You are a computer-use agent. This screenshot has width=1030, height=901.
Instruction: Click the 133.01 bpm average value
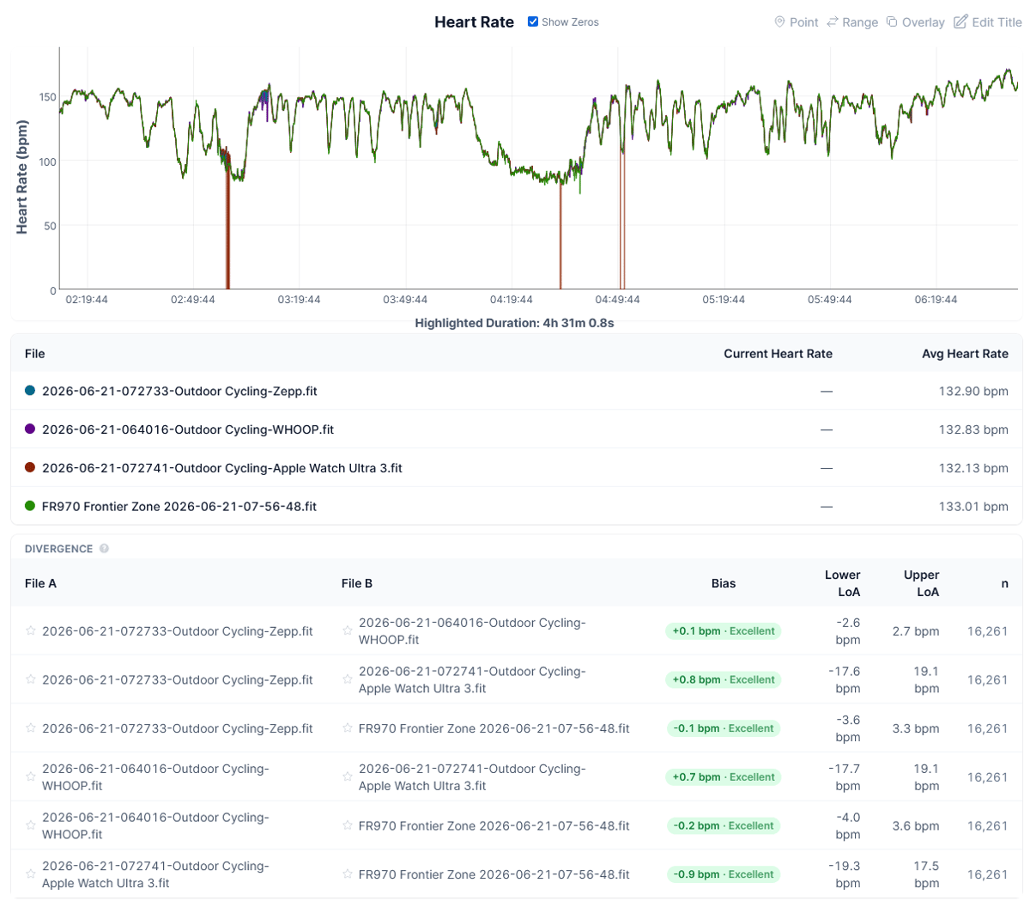coord(973,507)
